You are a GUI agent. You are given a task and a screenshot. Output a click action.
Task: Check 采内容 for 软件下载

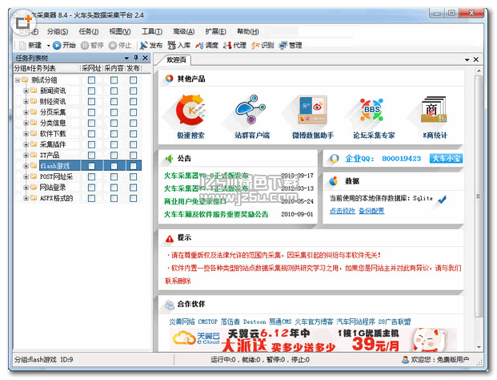click(114, 134)
